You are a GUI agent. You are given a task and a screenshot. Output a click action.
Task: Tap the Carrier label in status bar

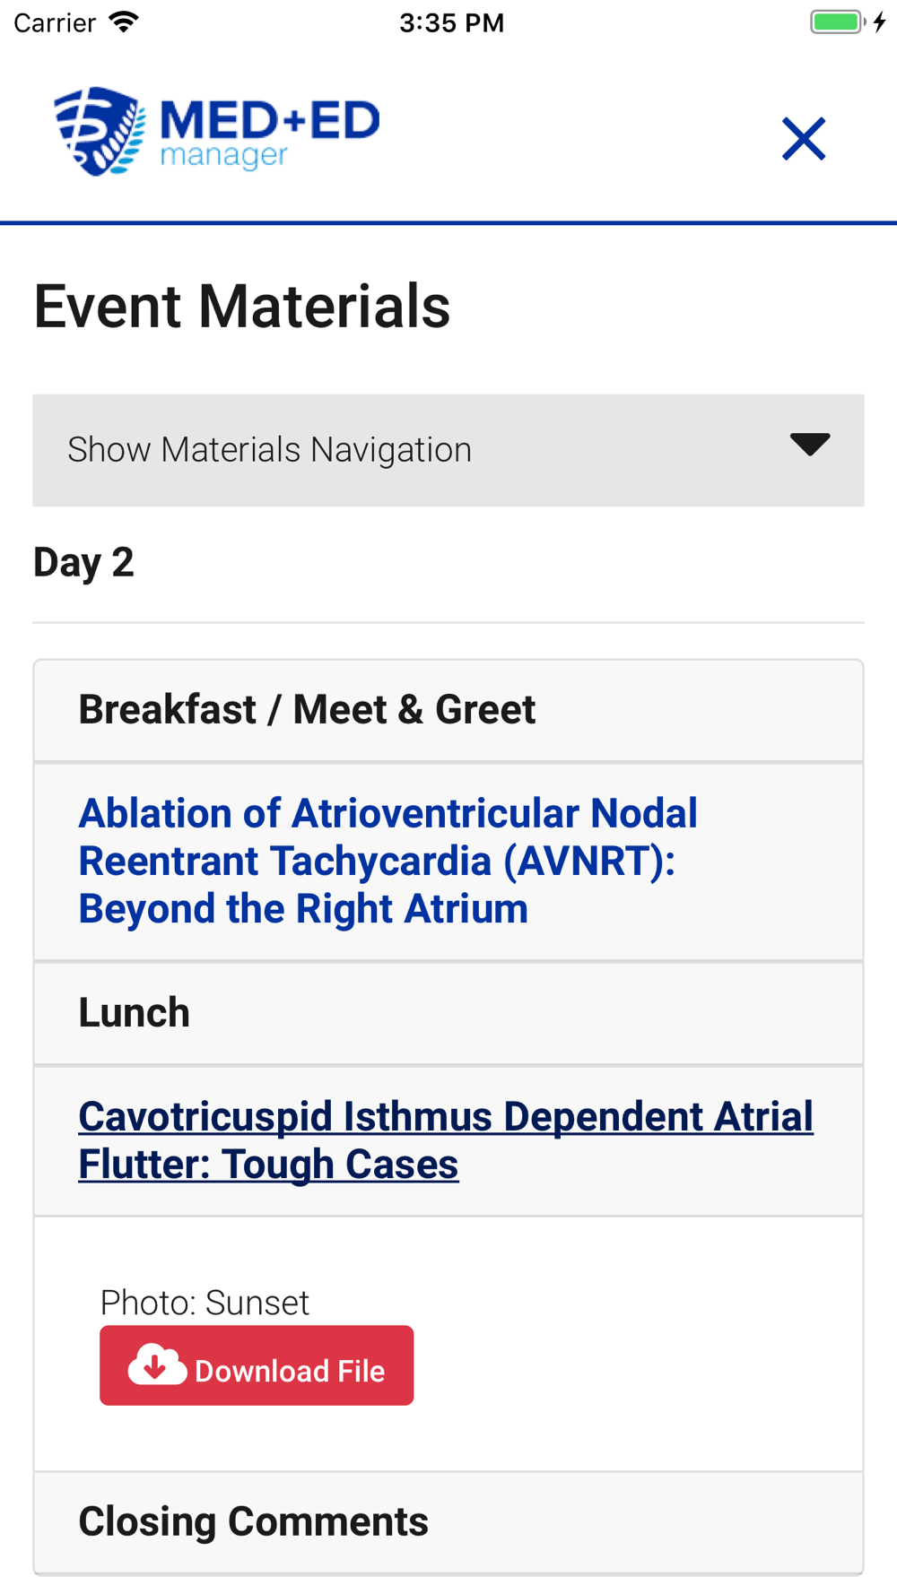click(55, 22)
